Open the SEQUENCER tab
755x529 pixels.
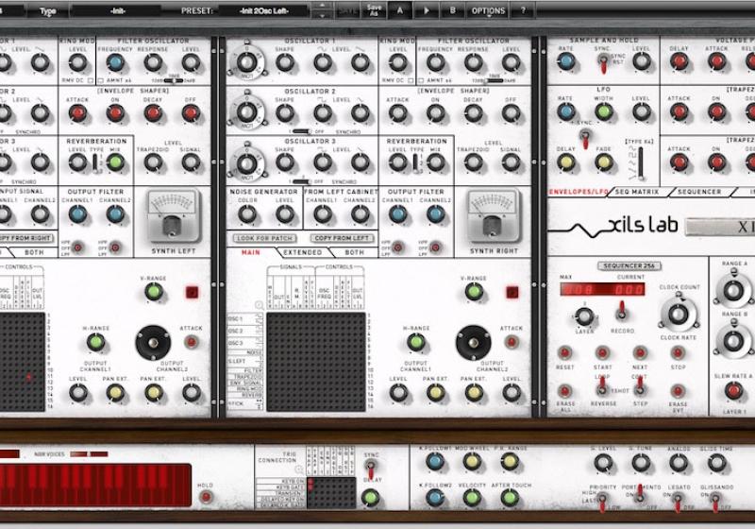(699, 192)
